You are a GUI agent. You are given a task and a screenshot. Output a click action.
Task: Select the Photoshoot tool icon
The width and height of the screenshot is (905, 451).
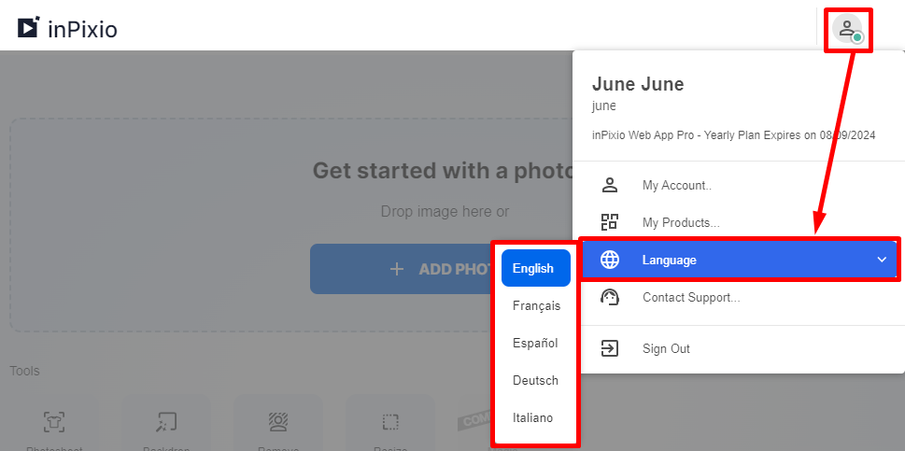point(54,422)
